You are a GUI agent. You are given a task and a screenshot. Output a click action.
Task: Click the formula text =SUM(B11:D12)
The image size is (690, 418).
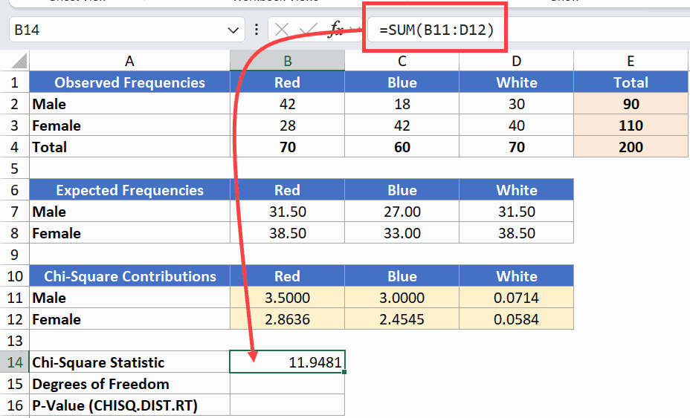[x=437, y=30]
